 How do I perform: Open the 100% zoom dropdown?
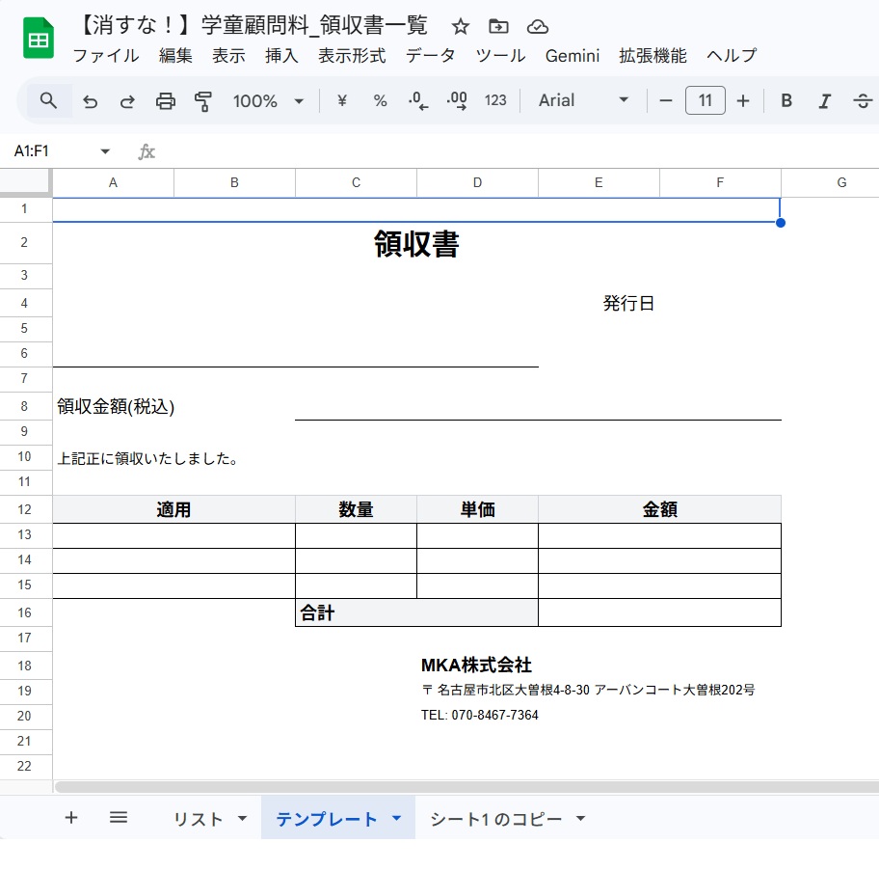coord(268,101)
